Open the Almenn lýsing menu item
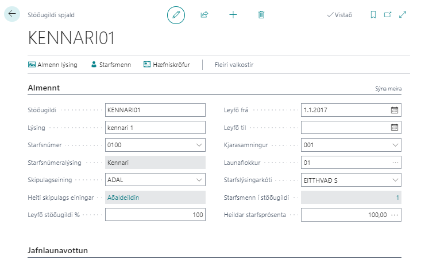Image resolution: width=421 pixels, height=260 pixels. pyautogui.click(x=52, y=65)
